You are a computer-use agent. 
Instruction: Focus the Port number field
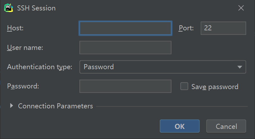tap(223, 28)
